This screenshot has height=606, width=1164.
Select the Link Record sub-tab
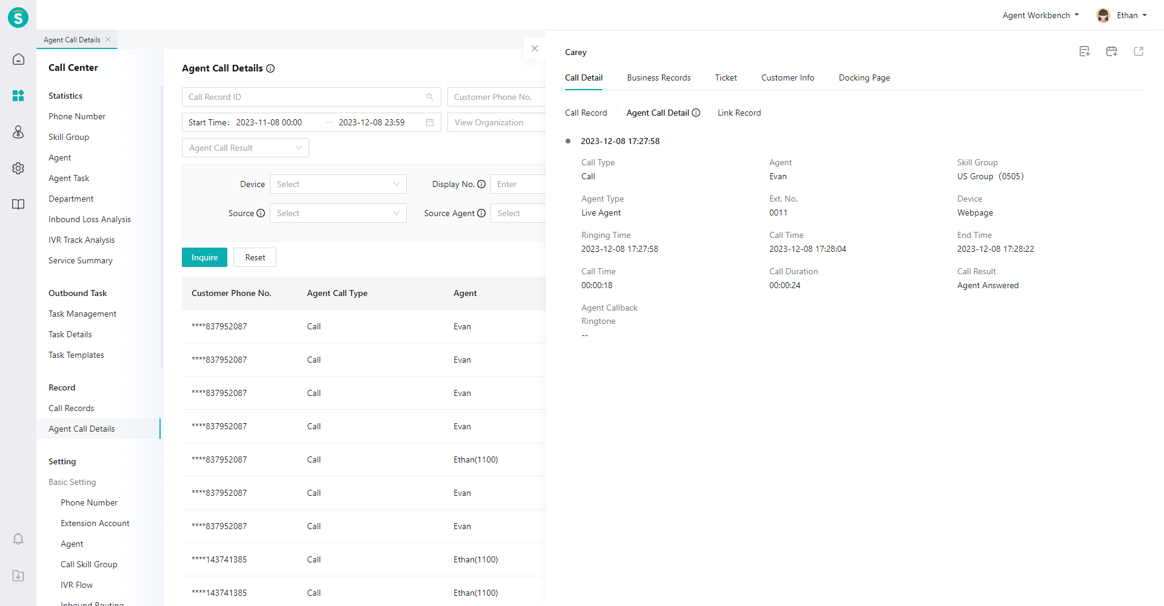coord(739,113)
